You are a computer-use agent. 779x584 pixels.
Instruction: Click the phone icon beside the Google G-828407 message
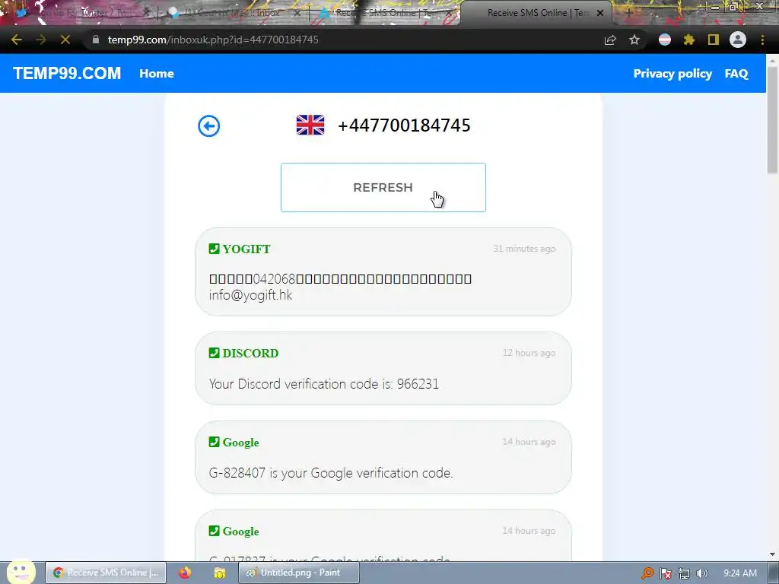click(214, 442)
